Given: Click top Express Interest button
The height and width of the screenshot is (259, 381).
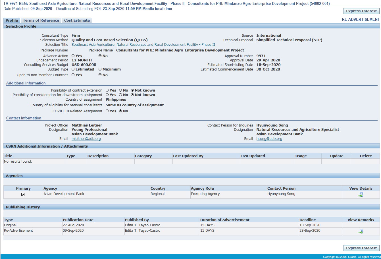Looking at the screenshot, I should point(361,11).
